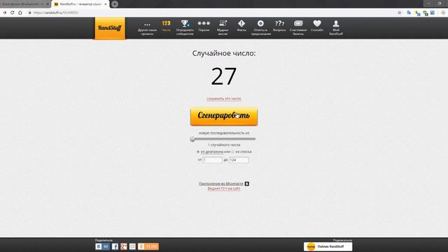Reload the page
Screen dimensions: 448x252
pyautogui.click(x=13, y=13)
